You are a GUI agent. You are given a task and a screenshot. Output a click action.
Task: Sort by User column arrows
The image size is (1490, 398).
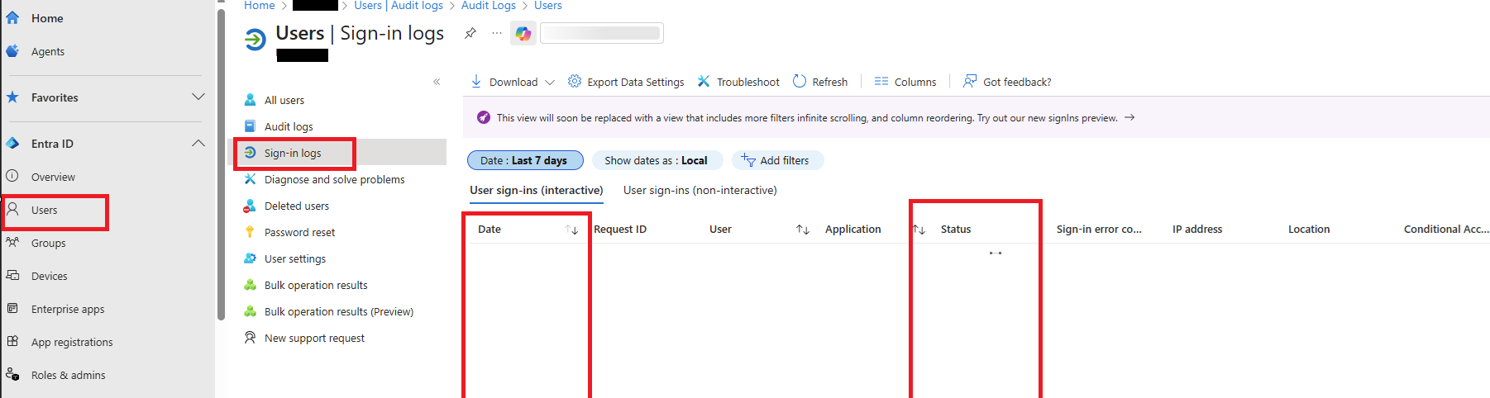coord(803,230)
